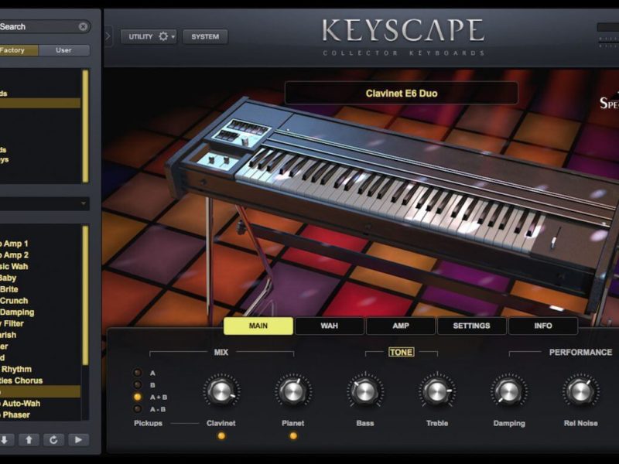Select pickup A

coord(138,373)
